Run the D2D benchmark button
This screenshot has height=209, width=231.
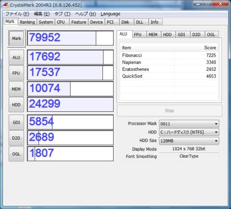click(16, 138)
